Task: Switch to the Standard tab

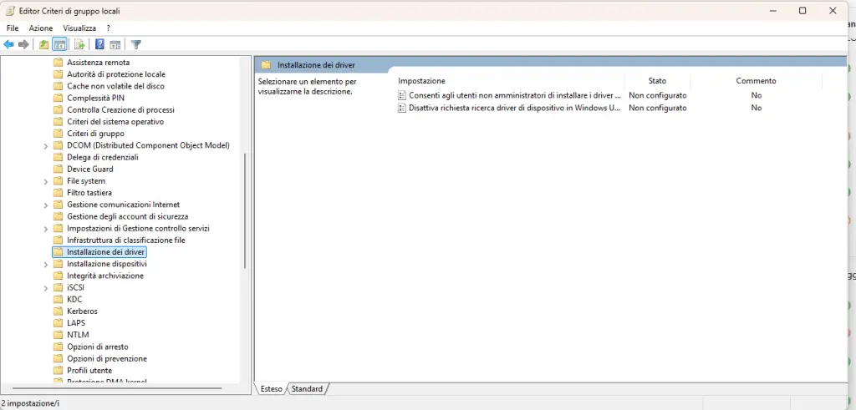Action: click(x=308, y=389)
